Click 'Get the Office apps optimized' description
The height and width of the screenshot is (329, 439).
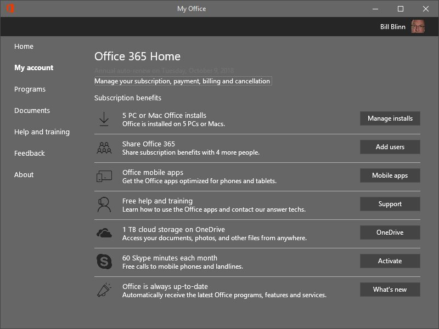pos(199,181)
